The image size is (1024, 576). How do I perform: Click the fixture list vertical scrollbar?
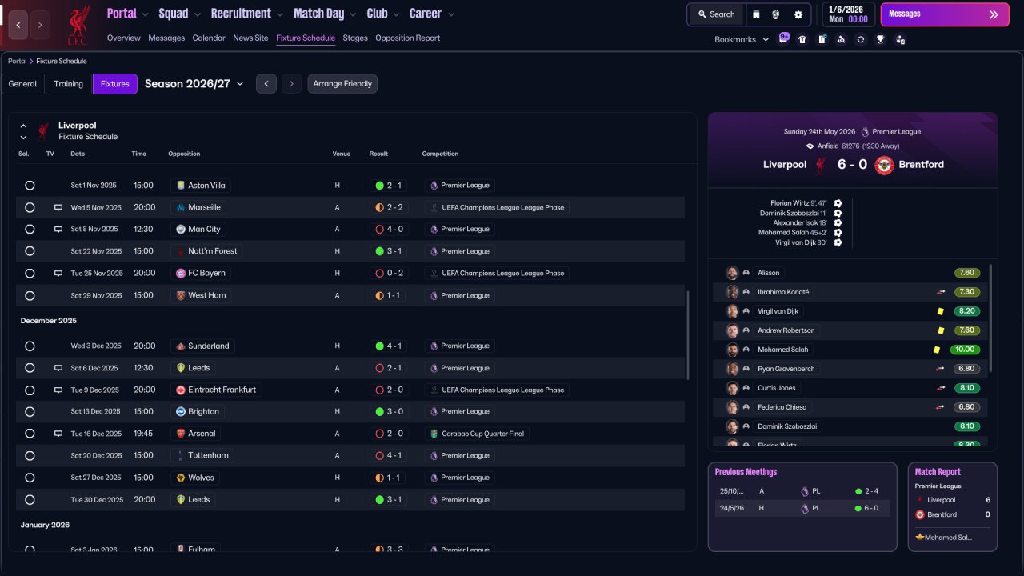[687, 334]
